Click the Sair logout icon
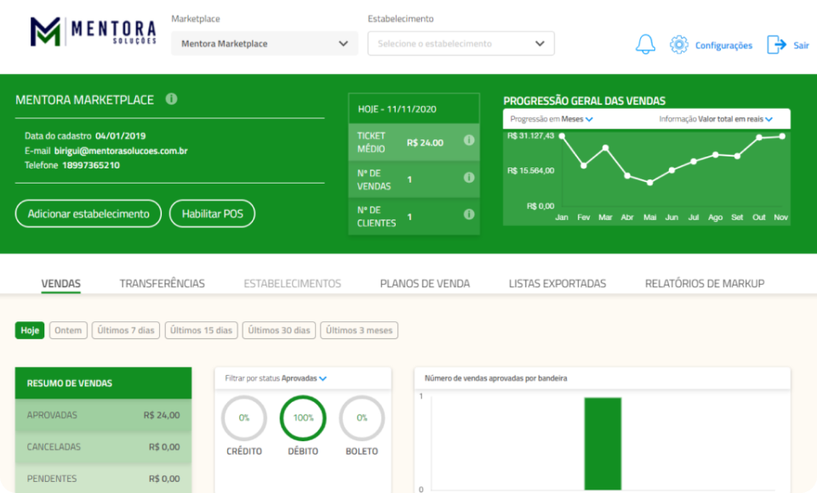This screenshot has height=493, width=817. coord(776,45)
